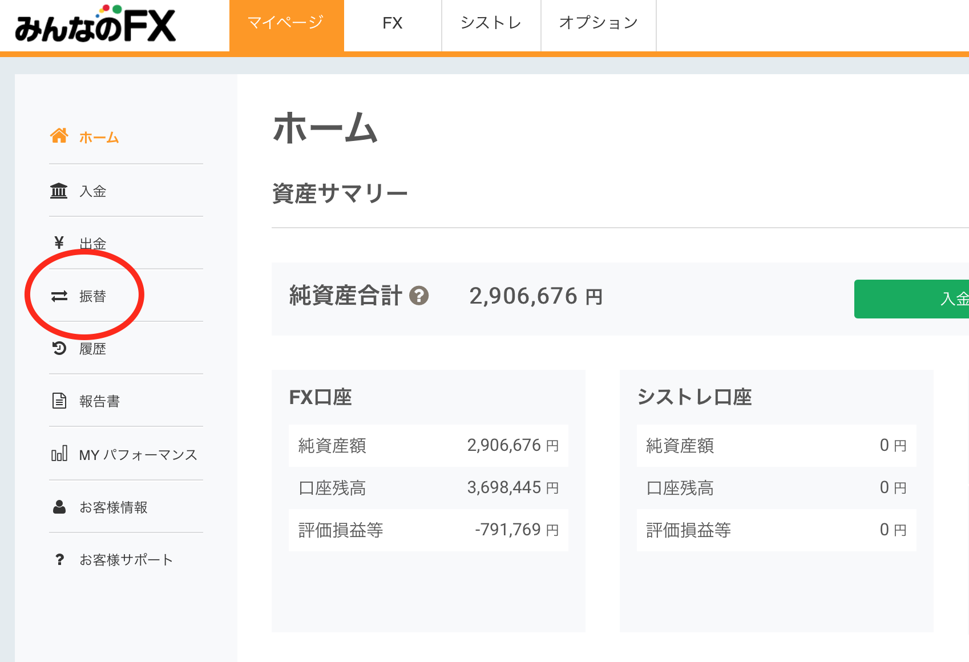Image resolution: width=969 pixels, height=662 pixels.
Task: Open the 報告書 sidebar link
Action: pyautogui.click(x=99, y=401)
